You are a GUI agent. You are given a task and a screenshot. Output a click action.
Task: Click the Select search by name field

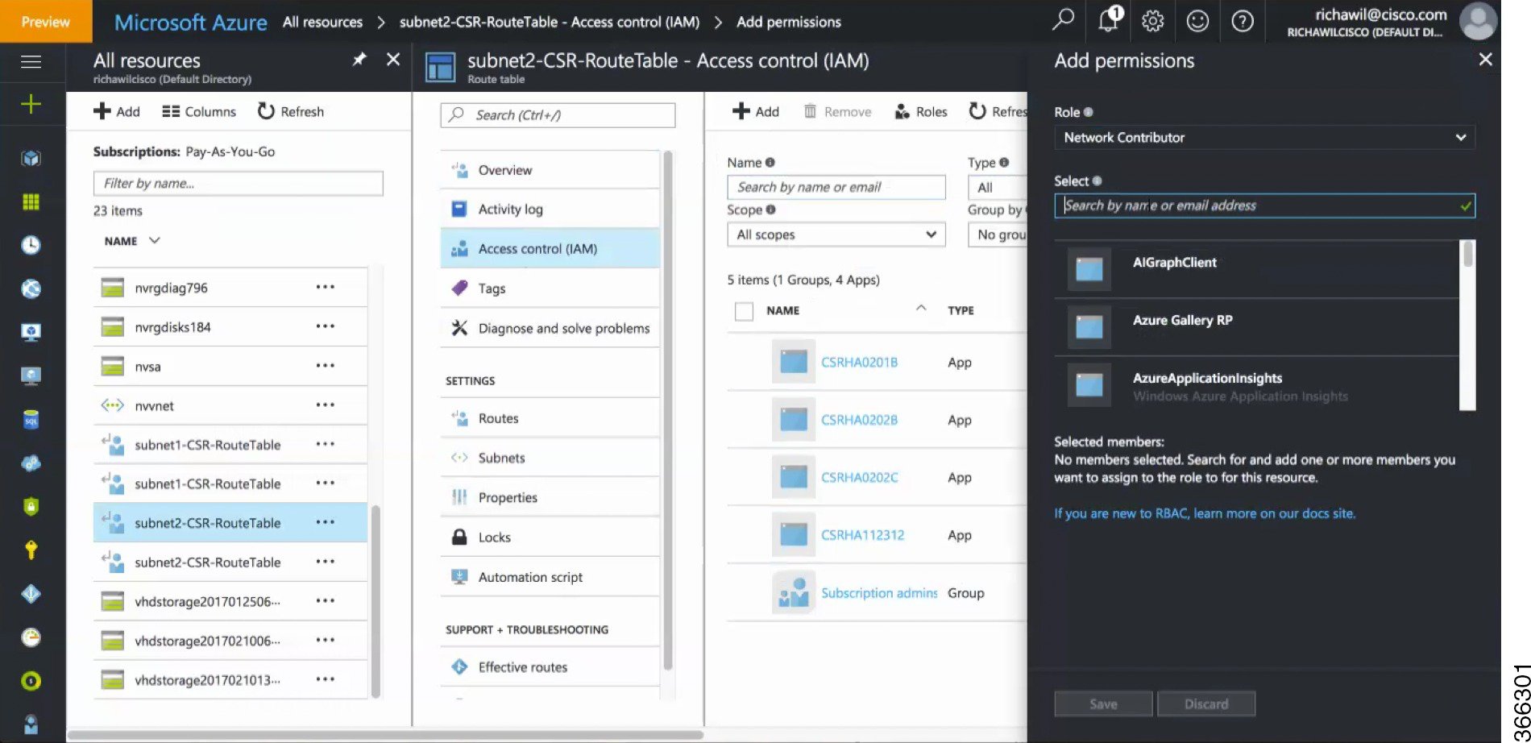tap(1264, 205)
